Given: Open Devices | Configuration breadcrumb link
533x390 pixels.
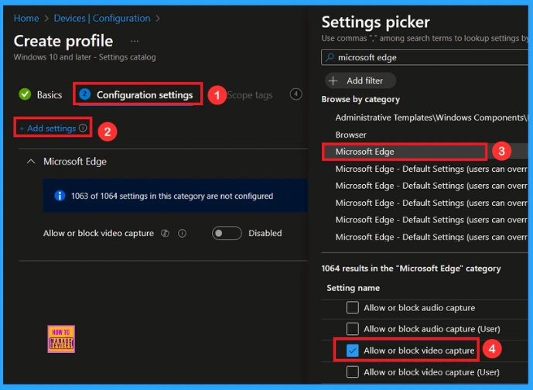Looking at the screenshot, I should pos(102,19).
